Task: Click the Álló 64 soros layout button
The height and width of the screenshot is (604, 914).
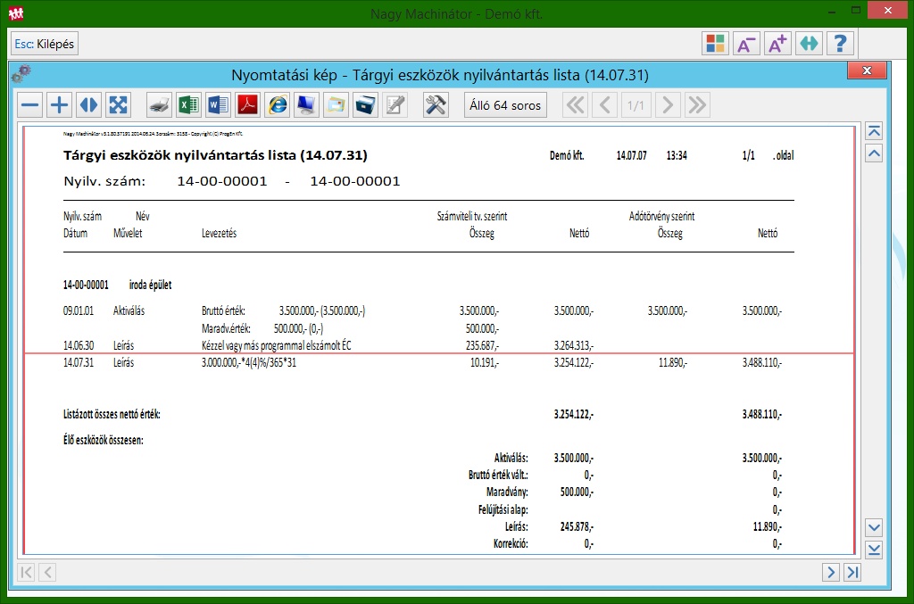Action: click(x=505, y=105)
